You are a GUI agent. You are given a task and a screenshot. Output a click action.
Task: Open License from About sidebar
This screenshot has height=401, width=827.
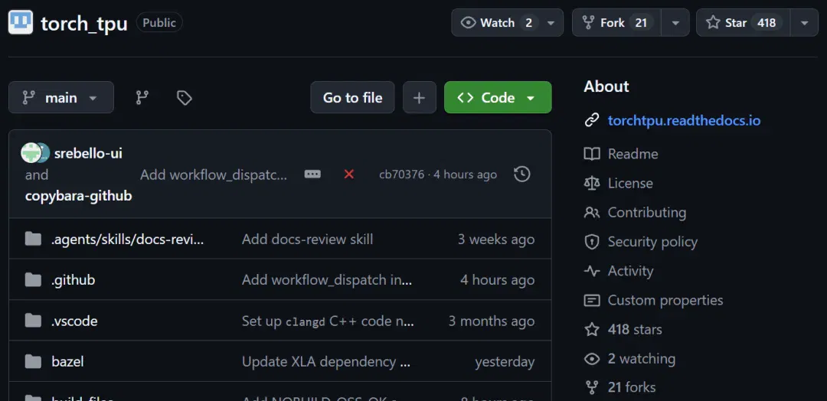pos(630,184)
